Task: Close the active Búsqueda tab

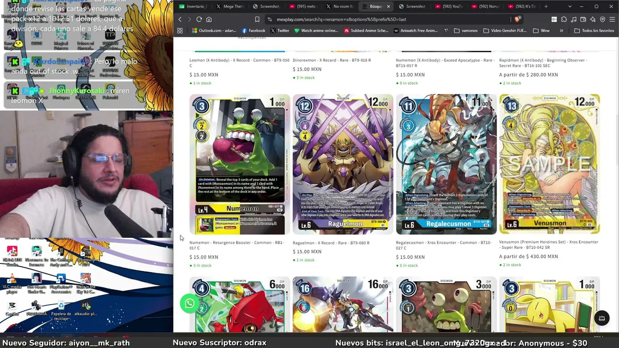Action: tap(388, 6)
